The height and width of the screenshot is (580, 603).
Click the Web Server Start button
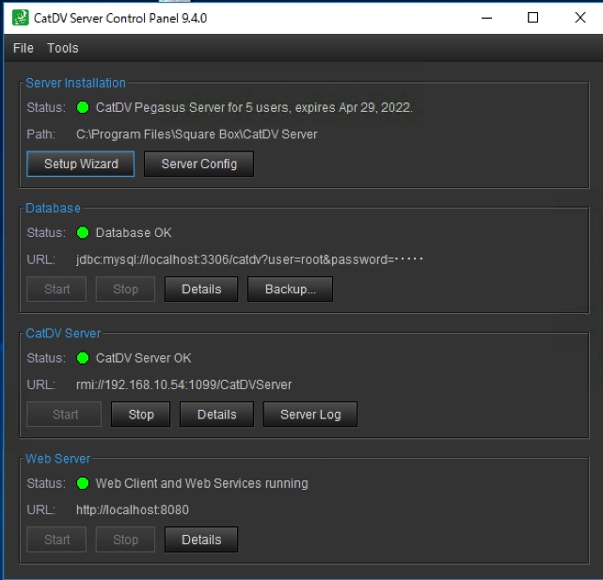56,540
